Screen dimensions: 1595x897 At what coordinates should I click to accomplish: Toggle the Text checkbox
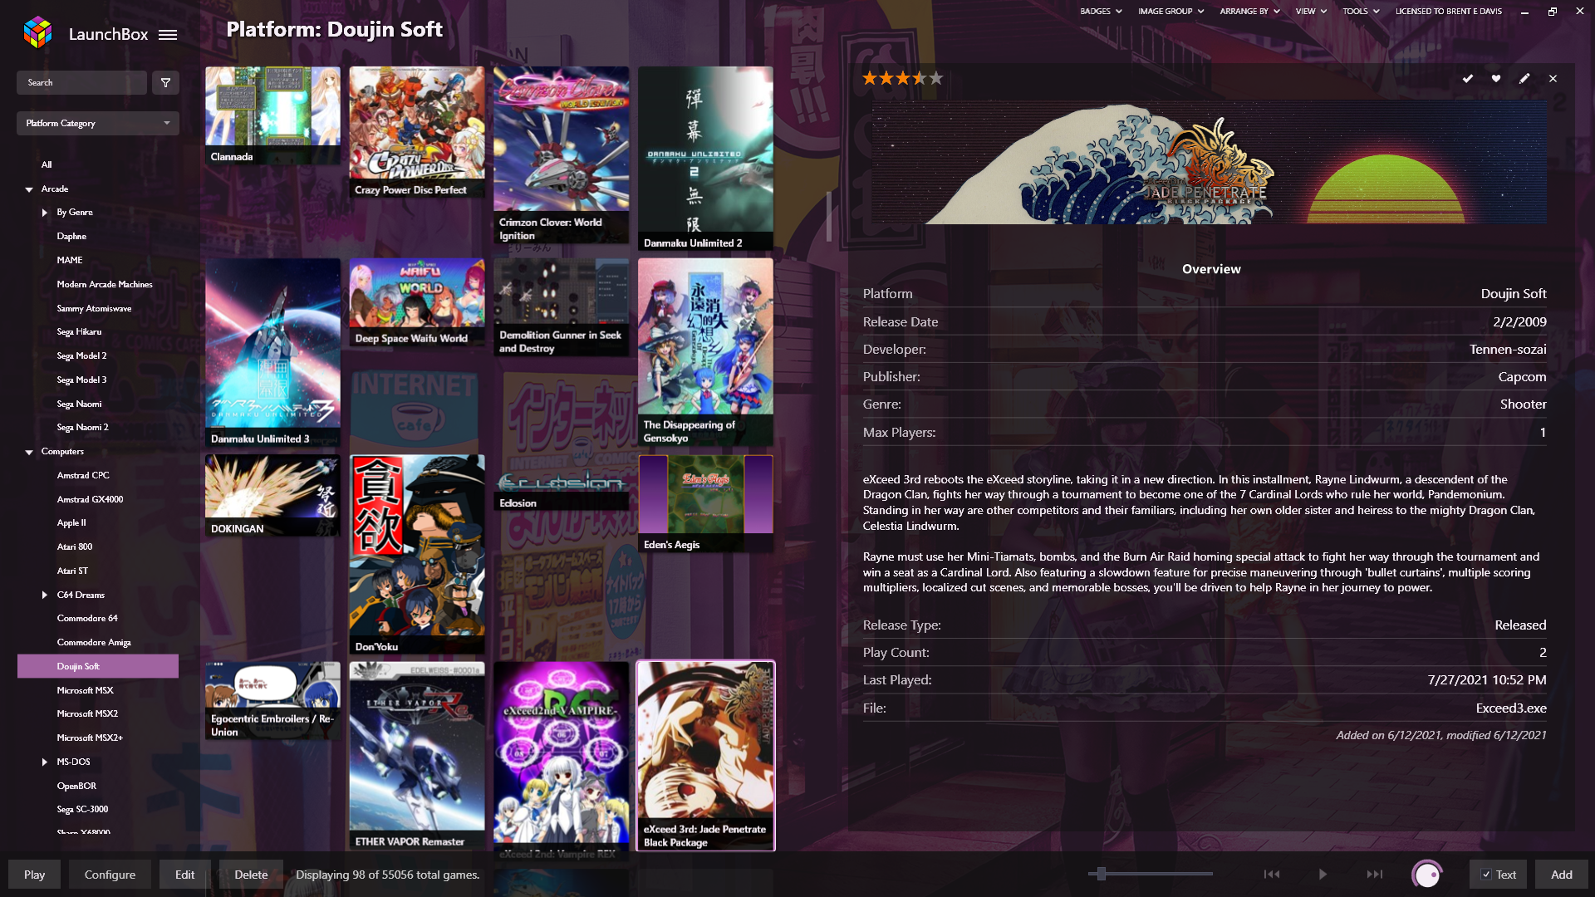coord(1486,875)
